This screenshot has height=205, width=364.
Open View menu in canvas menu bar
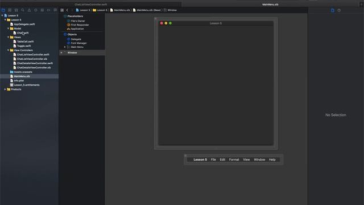[246, 159]
